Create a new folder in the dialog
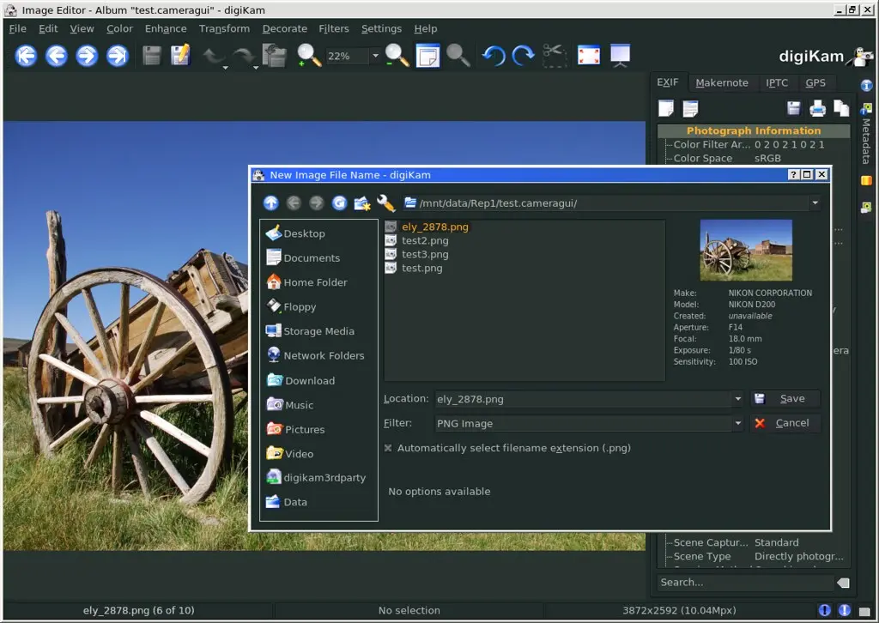The width and height of the screenshot is (879, 623). coord(363,203)
